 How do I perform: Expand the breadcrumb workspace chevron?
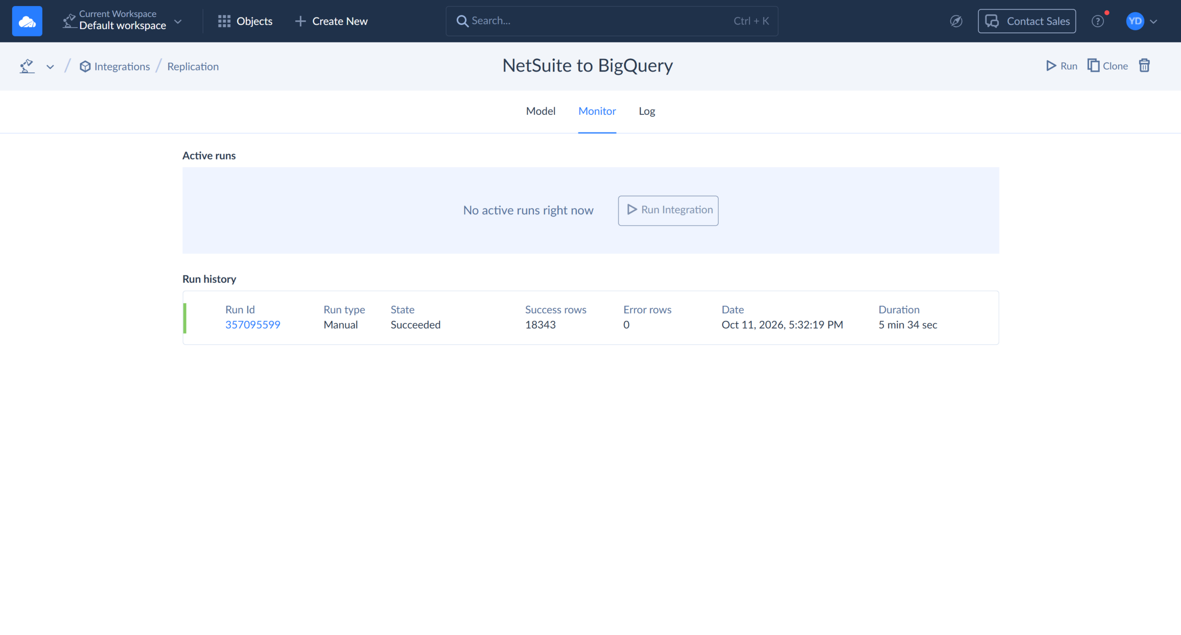point(50,67)
